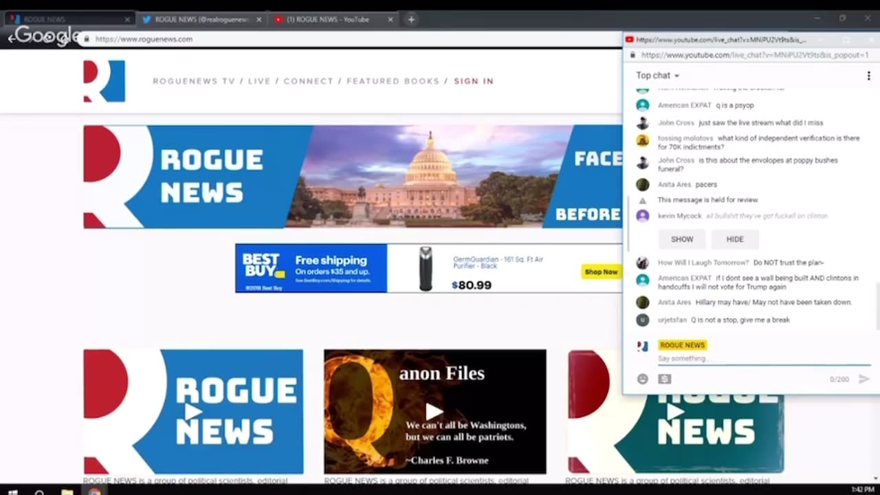Click the $80.99 price in the ad
Screen dimensions: 880x495
click(472, 285)
